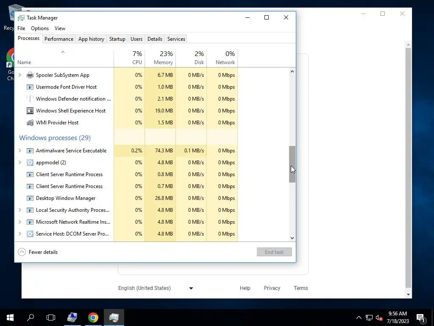This screenshot has width=434, height=326.
Task: Switch to the Startup tab
Action: click(x=117, y=39)
